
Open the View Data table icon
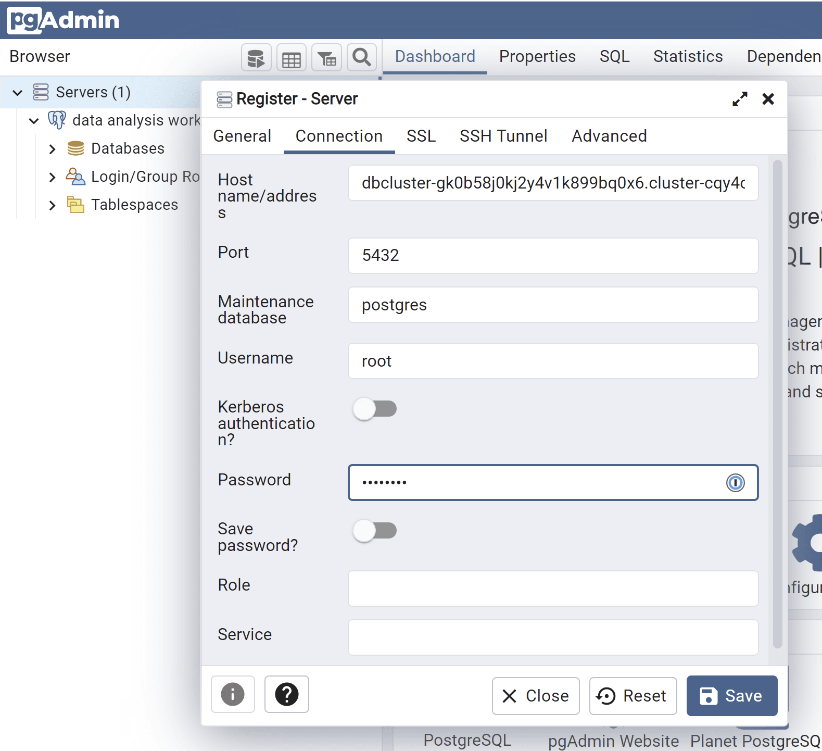point(291,58)
